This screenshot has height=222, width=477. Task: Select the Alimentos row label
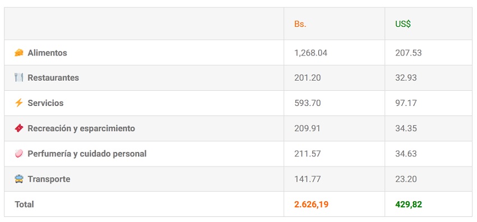click(47, 53)
